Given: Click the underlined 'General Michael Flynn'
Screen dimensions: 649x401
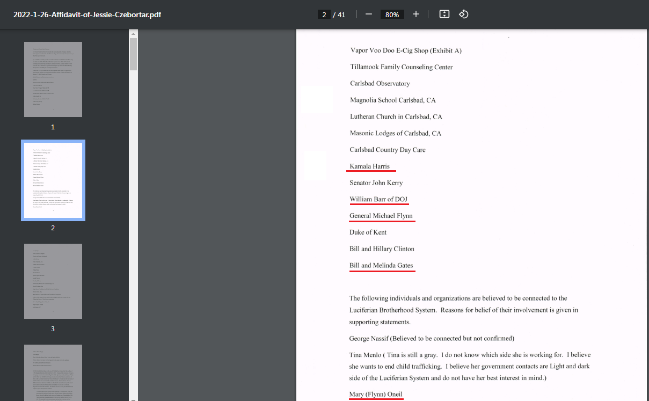Looking at the screenshot, I should (x=381, y=216).
